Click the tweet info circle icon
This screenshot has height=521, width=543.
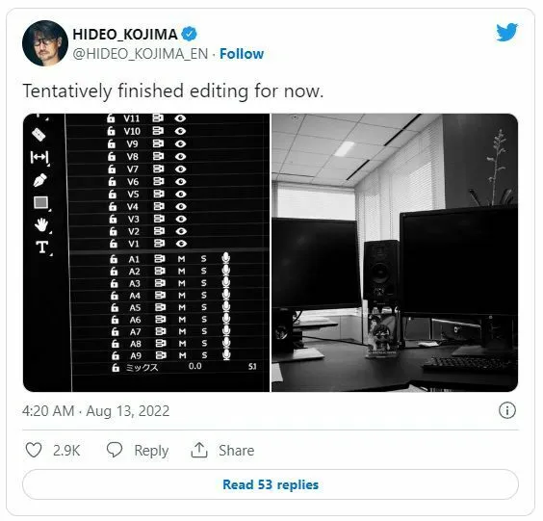click(507, 410)
